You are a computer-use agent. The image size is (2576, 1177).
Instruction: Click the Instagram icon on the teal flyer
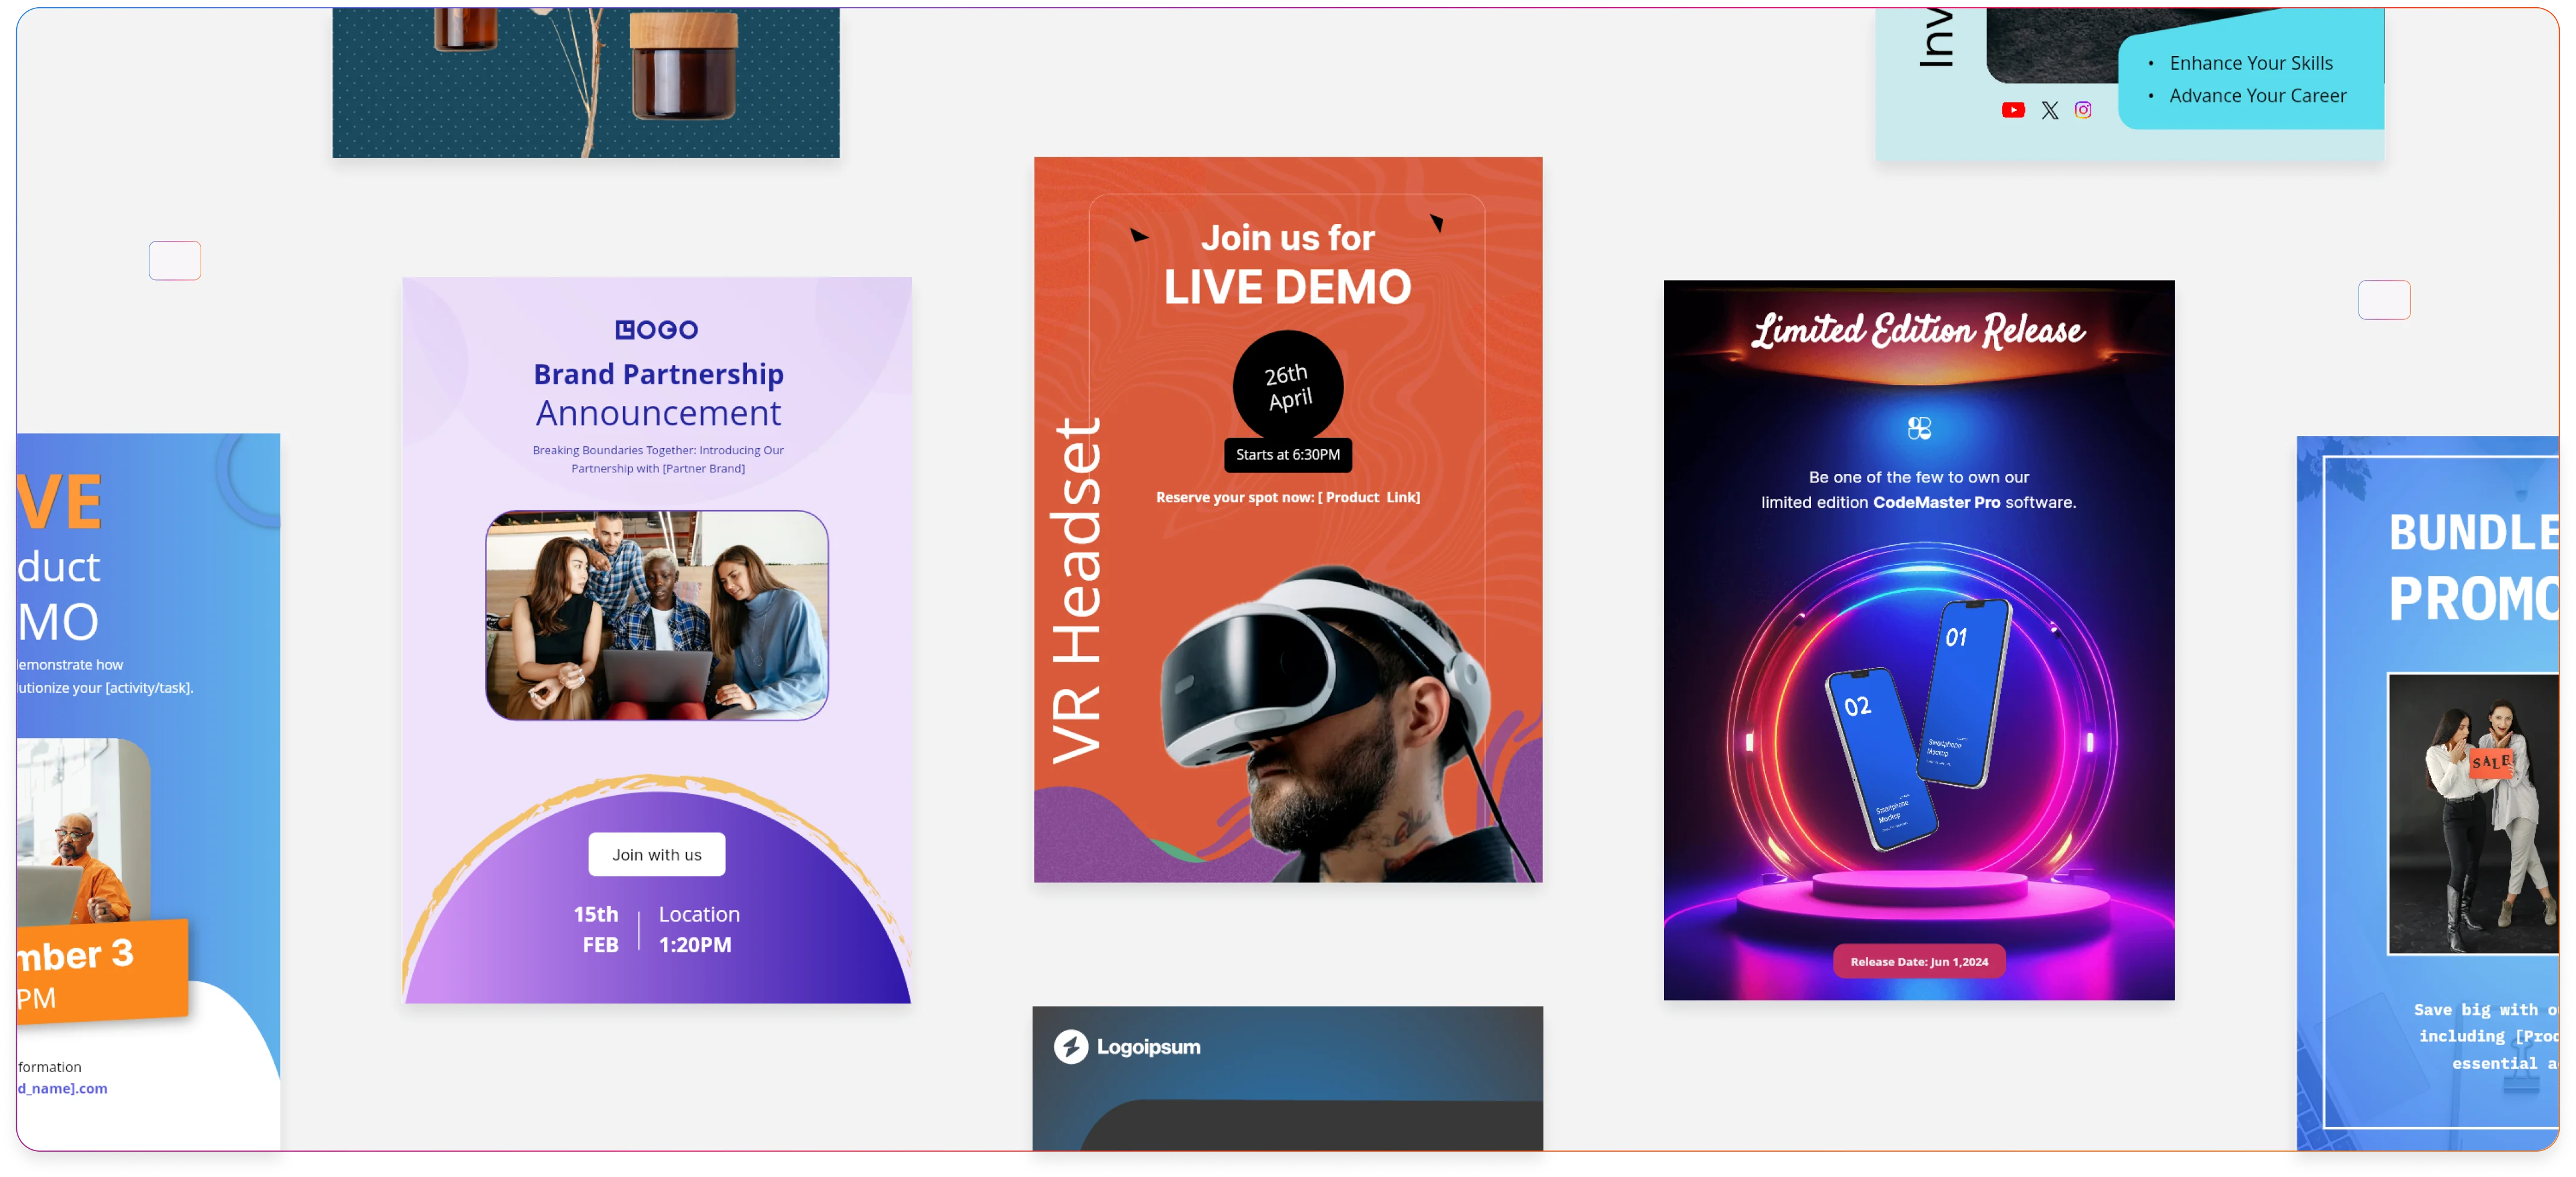pos(2082,110)
